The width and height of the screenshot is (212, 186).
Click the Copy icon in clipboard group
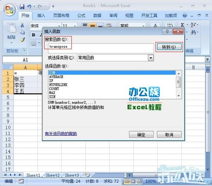point(22,32)
